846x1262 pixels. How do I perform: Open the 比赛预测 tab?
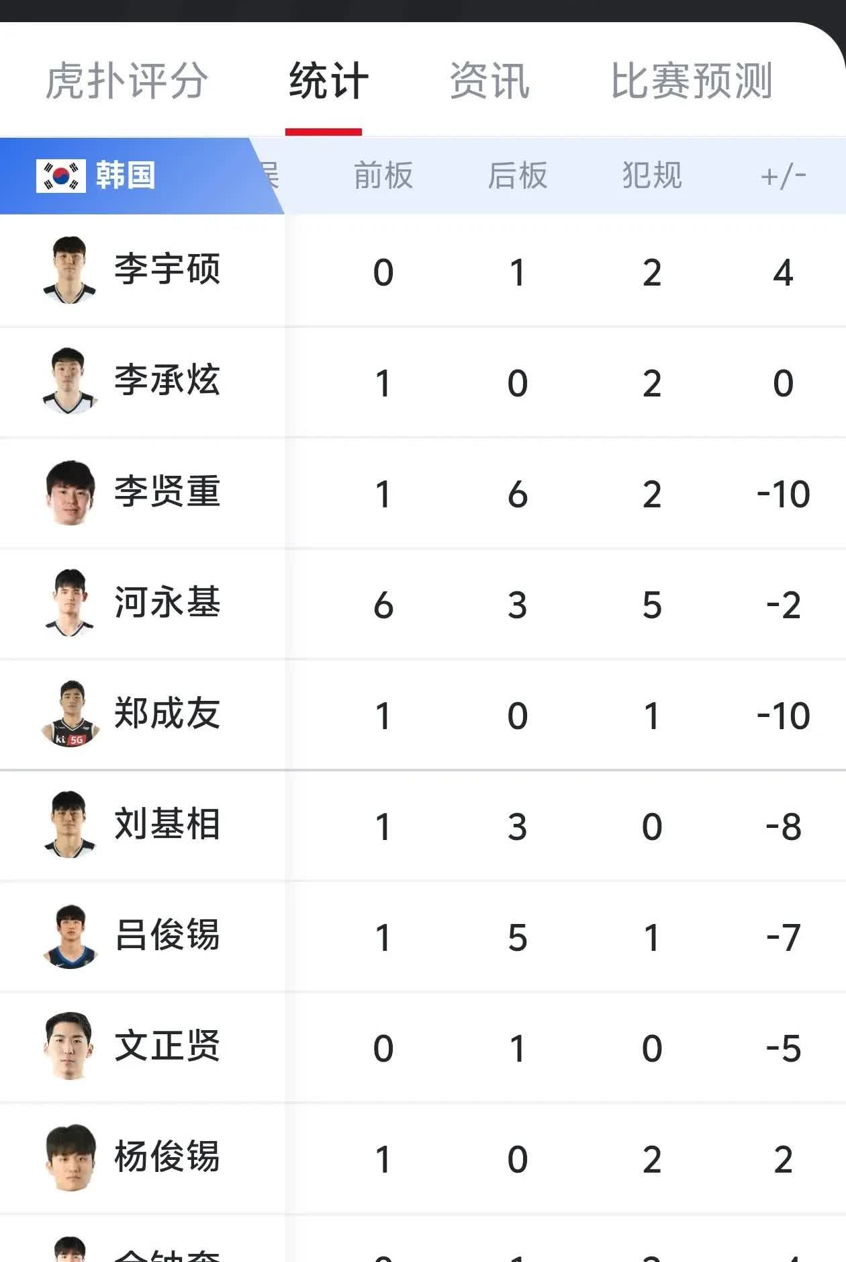tap(692, 81)
